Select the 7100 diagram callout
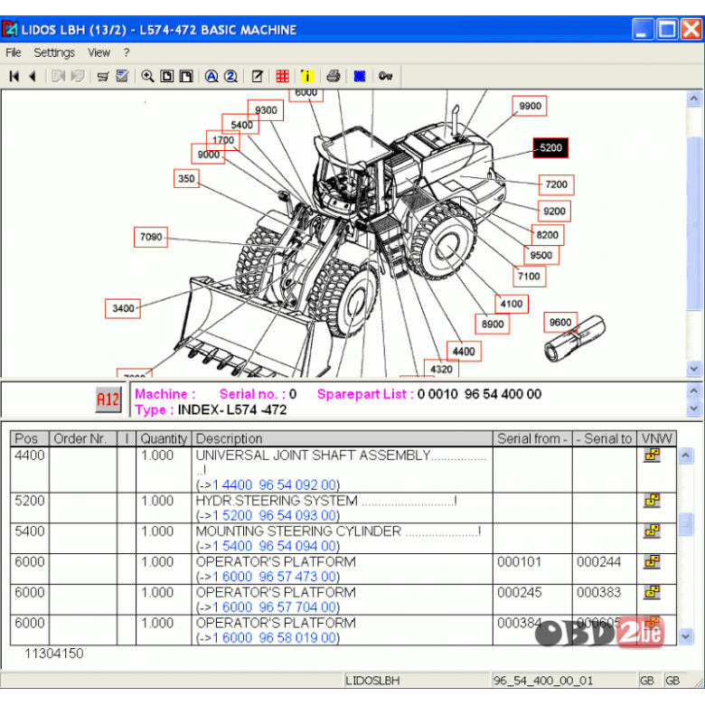705x705 pixels. [x=529, y=276]
